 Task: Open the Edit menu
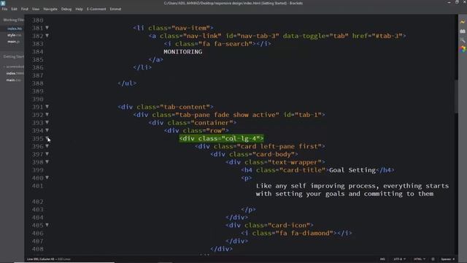coord(14,9)
